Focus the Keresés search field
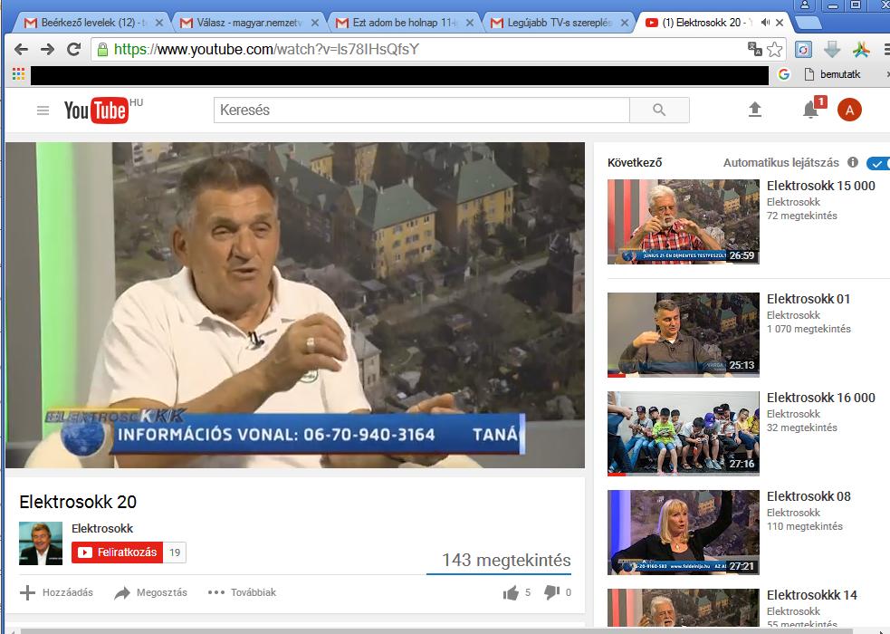 pyautogui.click(x=422, y=110)
